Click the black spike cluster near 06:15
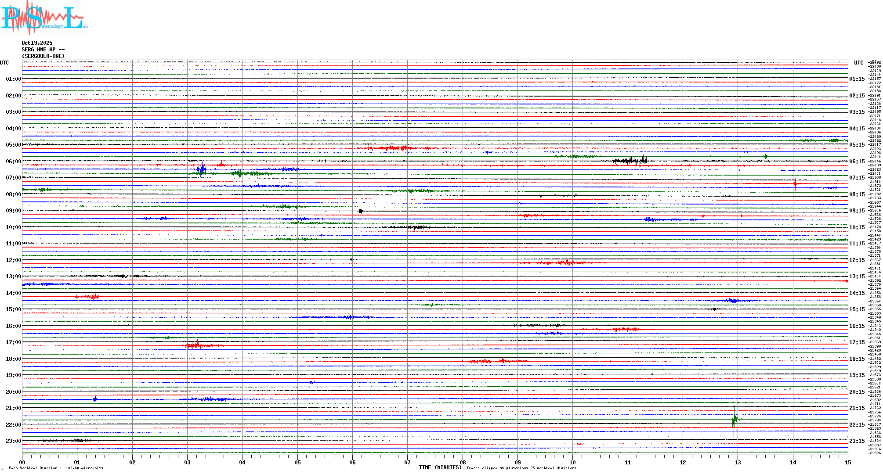This screenshot has height=474, width=883. pyautogui.click(x=635, y=161)
